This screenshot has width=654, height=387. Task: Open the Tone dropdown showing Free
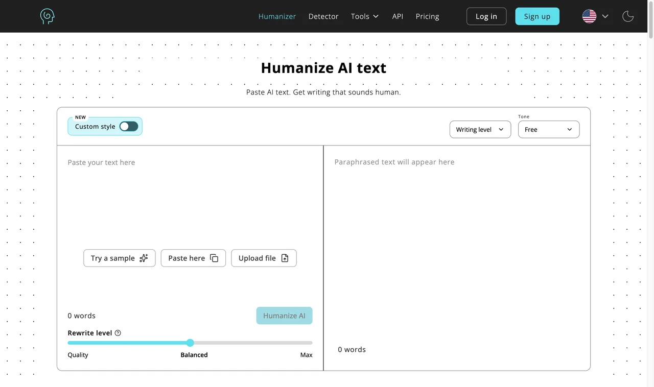(549, 130)
